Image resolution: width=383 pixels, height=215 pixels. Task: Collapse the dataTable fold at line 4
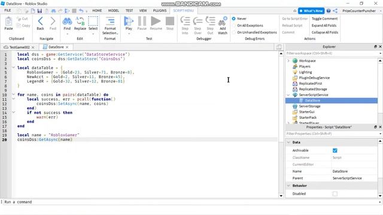pos(14,67)
